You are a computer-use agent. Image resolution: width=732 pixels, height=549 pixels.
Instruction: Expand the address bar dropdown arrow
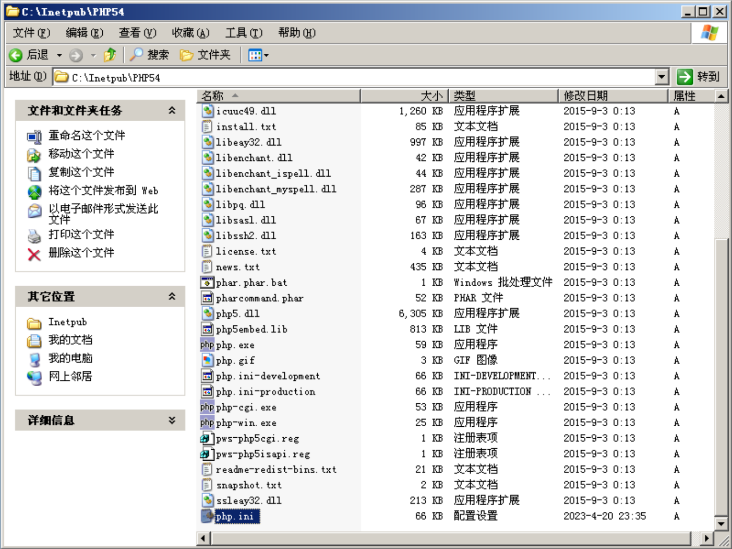[662, 77]
